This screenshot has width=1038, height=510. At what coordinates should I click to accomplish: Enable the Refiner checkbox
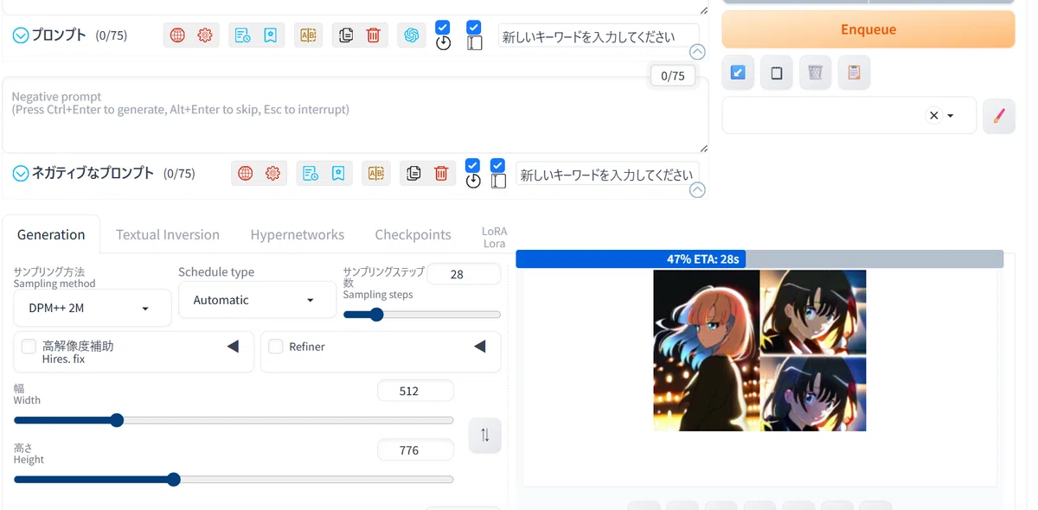tap(276, 347)
